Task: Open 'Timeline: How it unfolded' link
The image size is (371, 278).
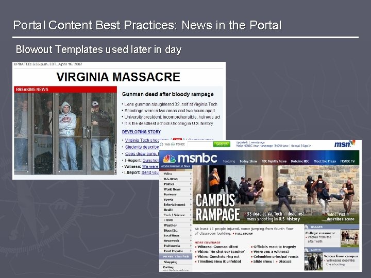Action: pyautogui.click(x=220, y=262)
